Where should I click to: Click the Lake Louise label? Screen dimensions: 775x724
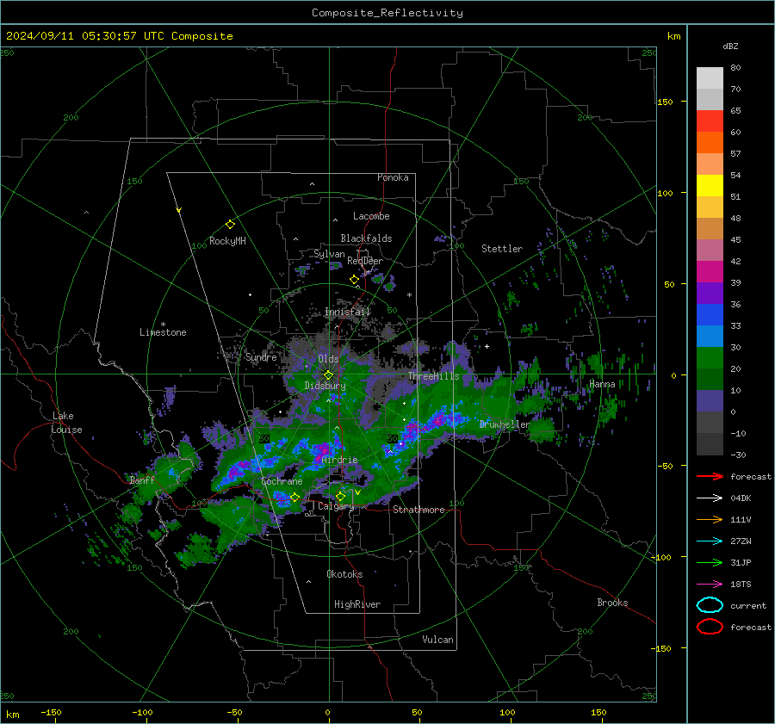[x=66, y=423]
